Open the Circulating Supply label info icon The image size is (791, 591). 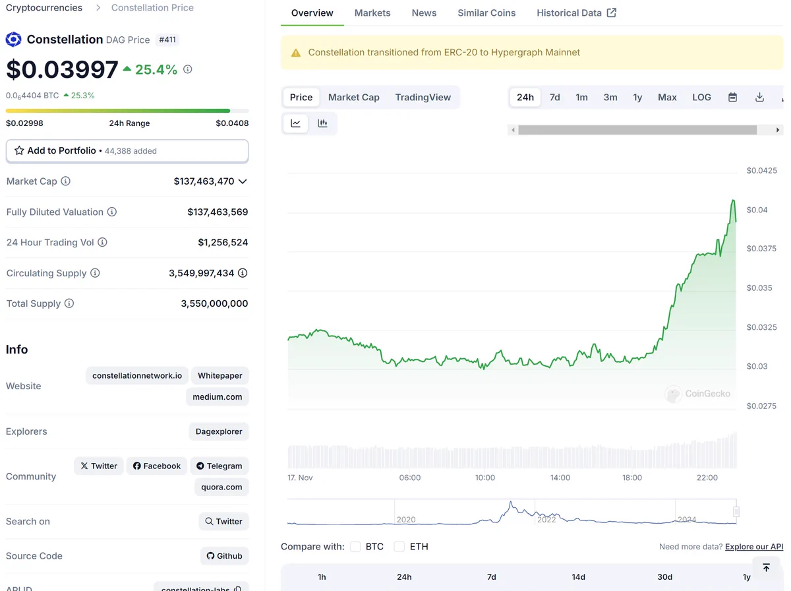95,273
